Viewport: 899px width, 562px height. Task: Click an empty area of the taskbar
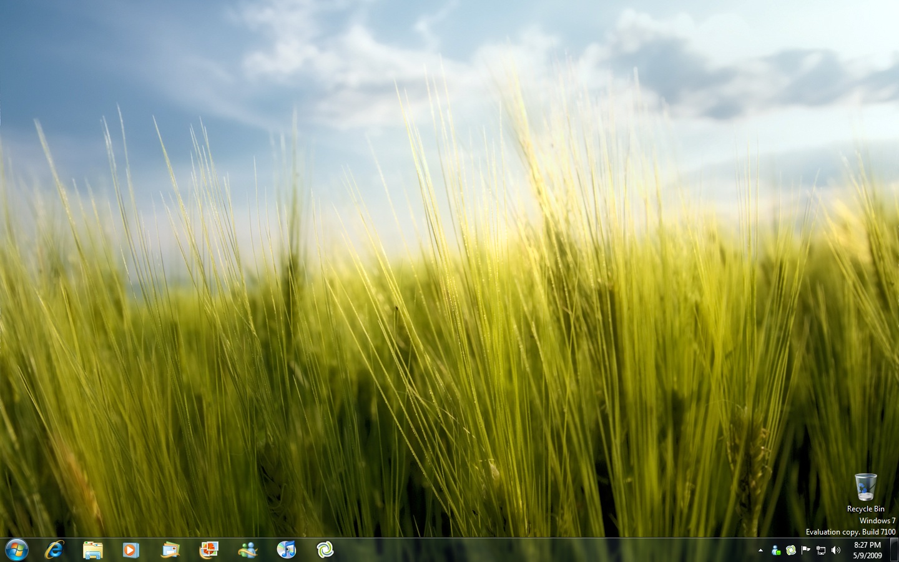pyautogui.click(x=531, y=550)
